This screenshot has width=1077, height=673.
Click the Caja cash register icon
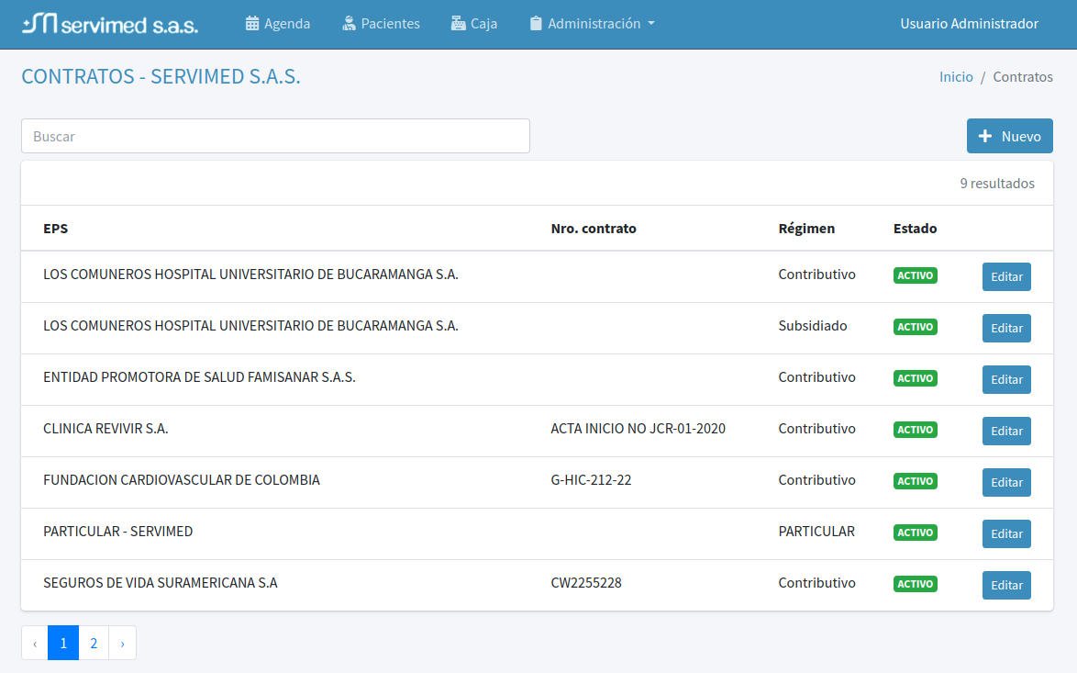click(x=459, y=24)
